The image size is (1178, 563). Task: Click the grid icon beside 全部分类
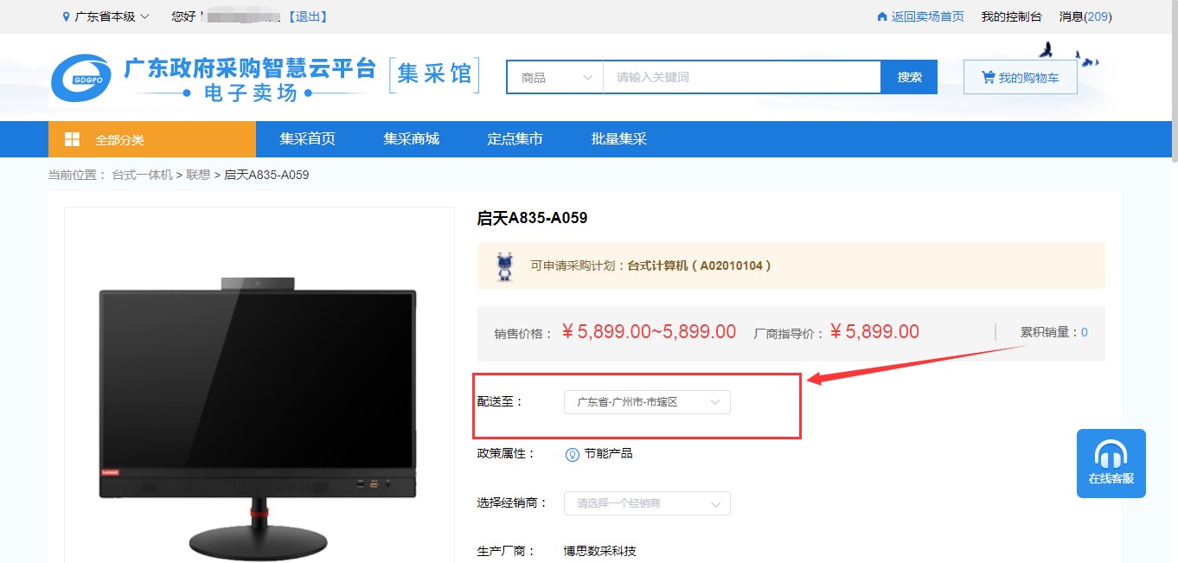click(73, 139)
